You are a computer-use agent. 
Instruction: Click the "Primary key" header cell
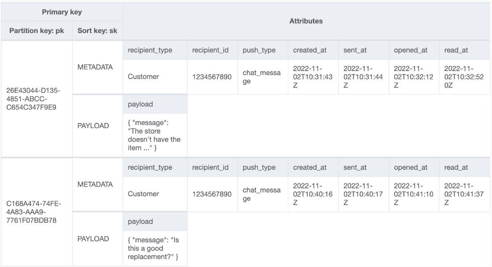61,12
